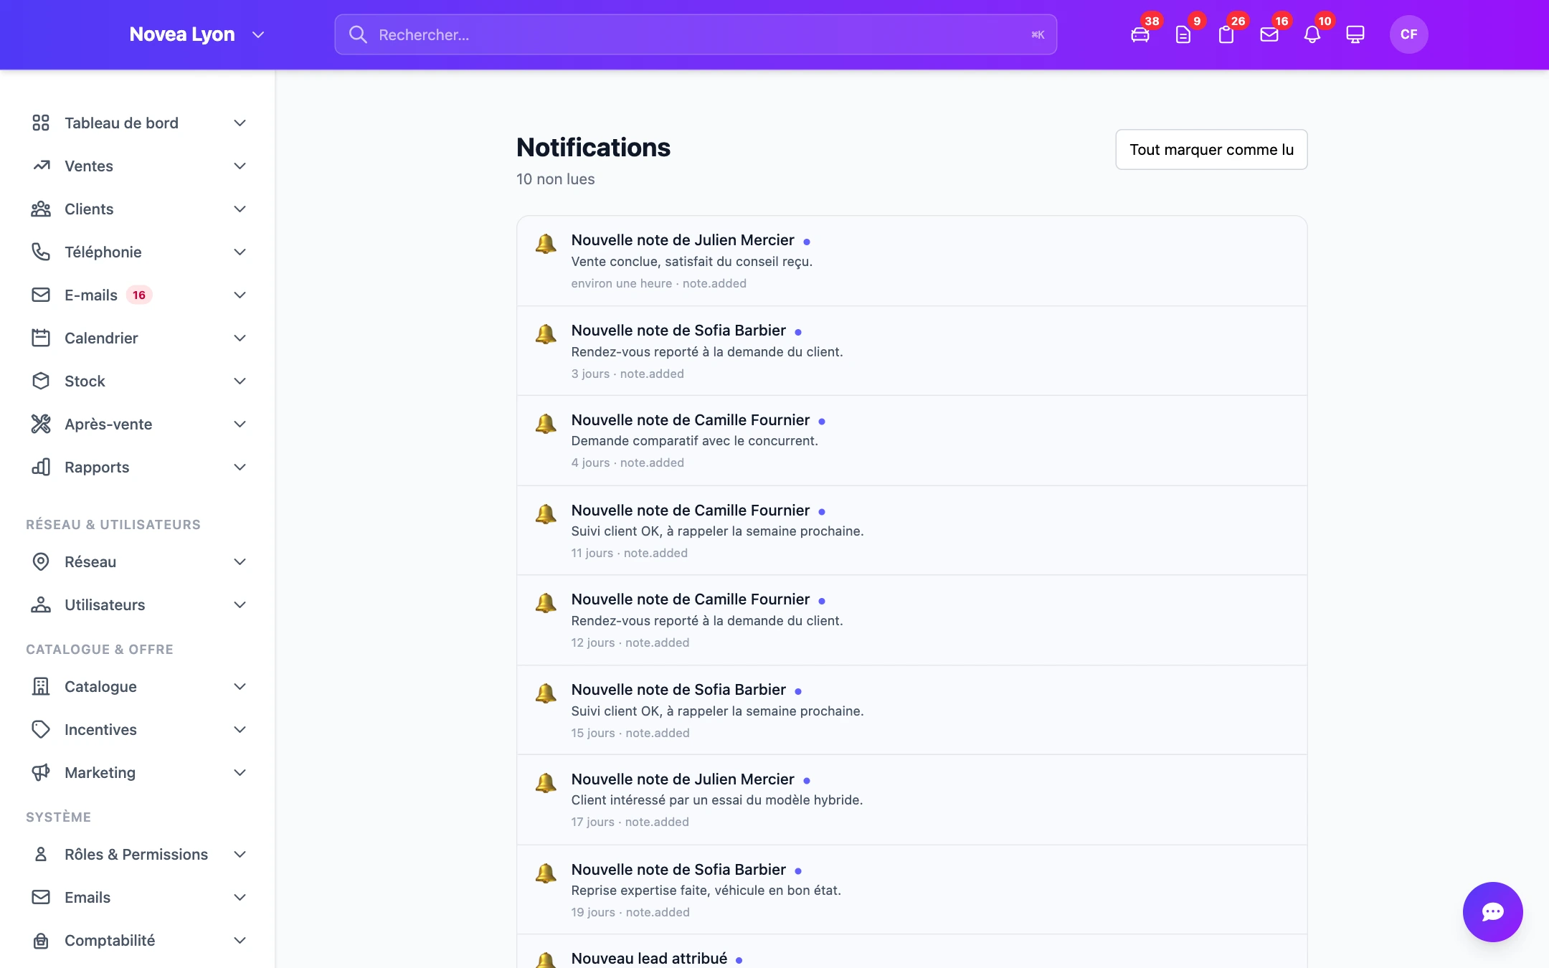Click the Catalogue building icon
This screenshot has width=1549, height=968.
pos(41,686)
